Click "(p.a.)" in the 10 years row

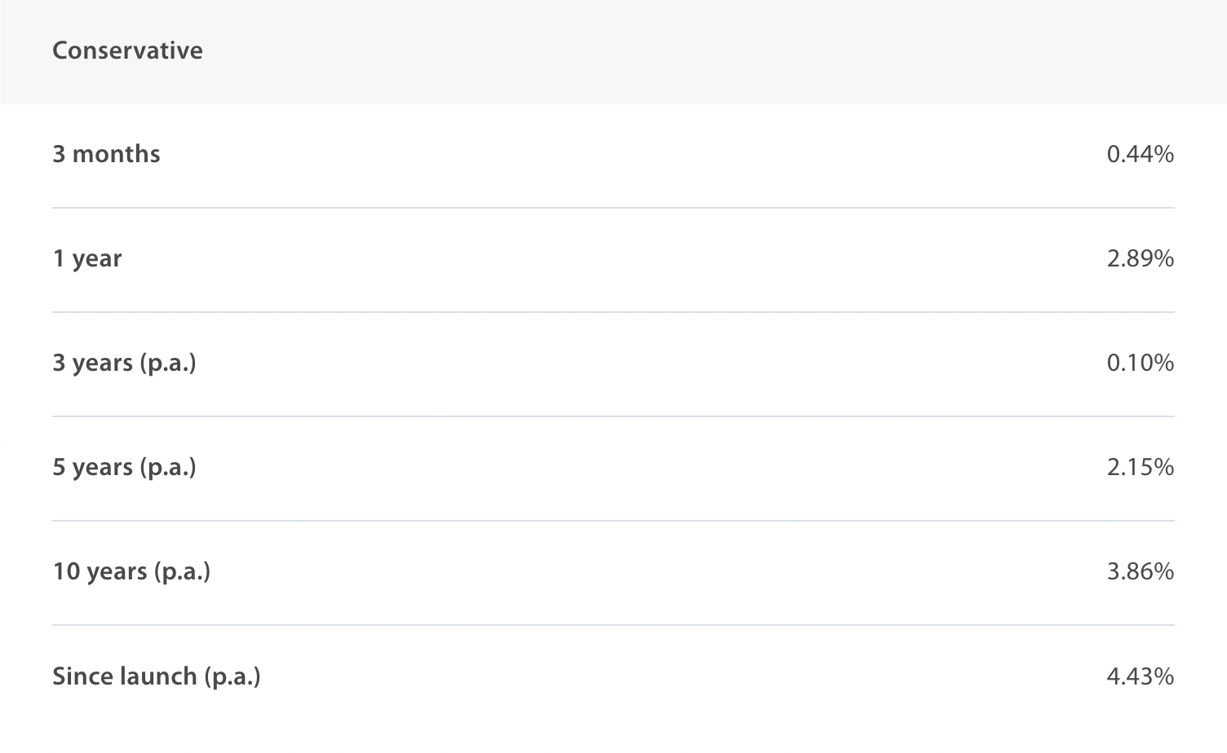(x=182, y=571)
